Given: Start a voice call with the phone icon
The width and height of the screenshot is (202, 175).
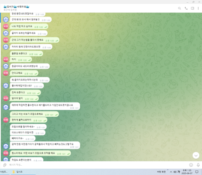Looking at the screenshot, I should click(x=186, y=8).
